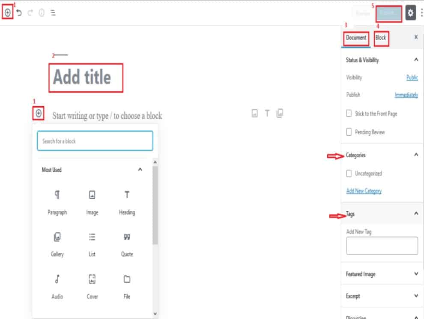
Task: Switch to the Block tab
Action: pos(380,38)
